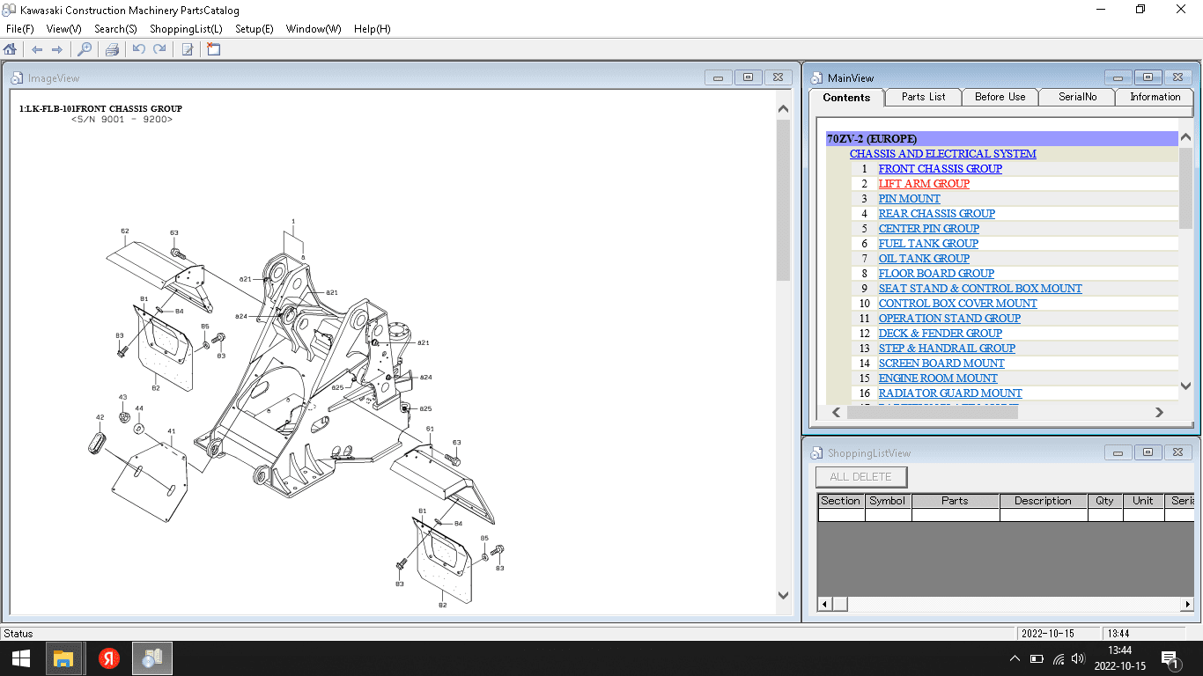Click the Description column header in shopping list

1043,501
